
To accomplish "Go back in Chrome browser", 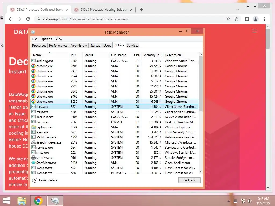I will point(11,19).
